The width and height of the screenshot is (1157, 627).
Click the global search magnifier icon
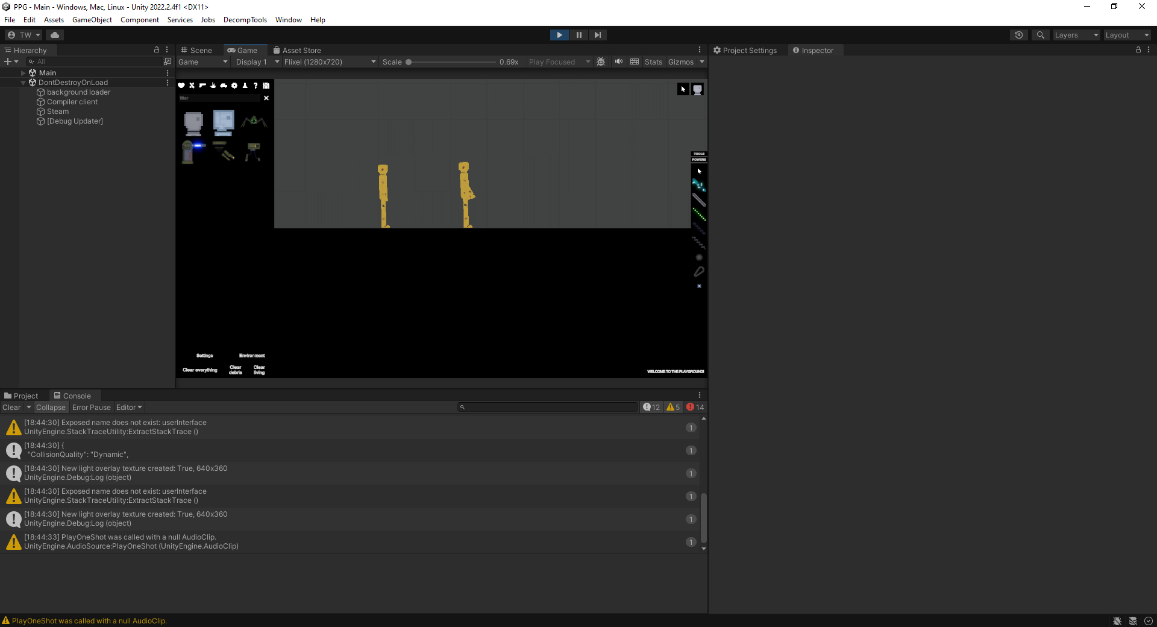[1040, 35]
